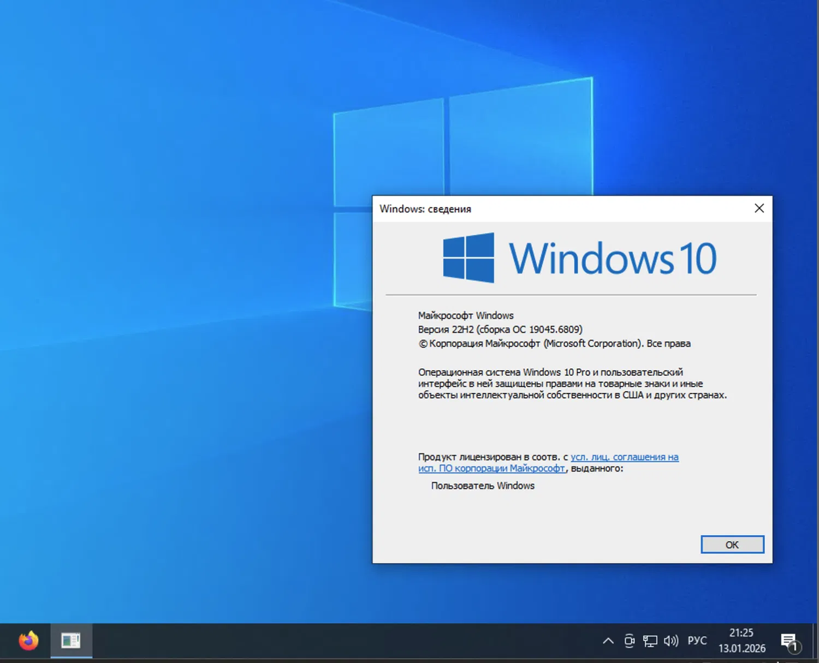Open Firefox from the taskbar
The image size is (819, 663).
(28, 641)
